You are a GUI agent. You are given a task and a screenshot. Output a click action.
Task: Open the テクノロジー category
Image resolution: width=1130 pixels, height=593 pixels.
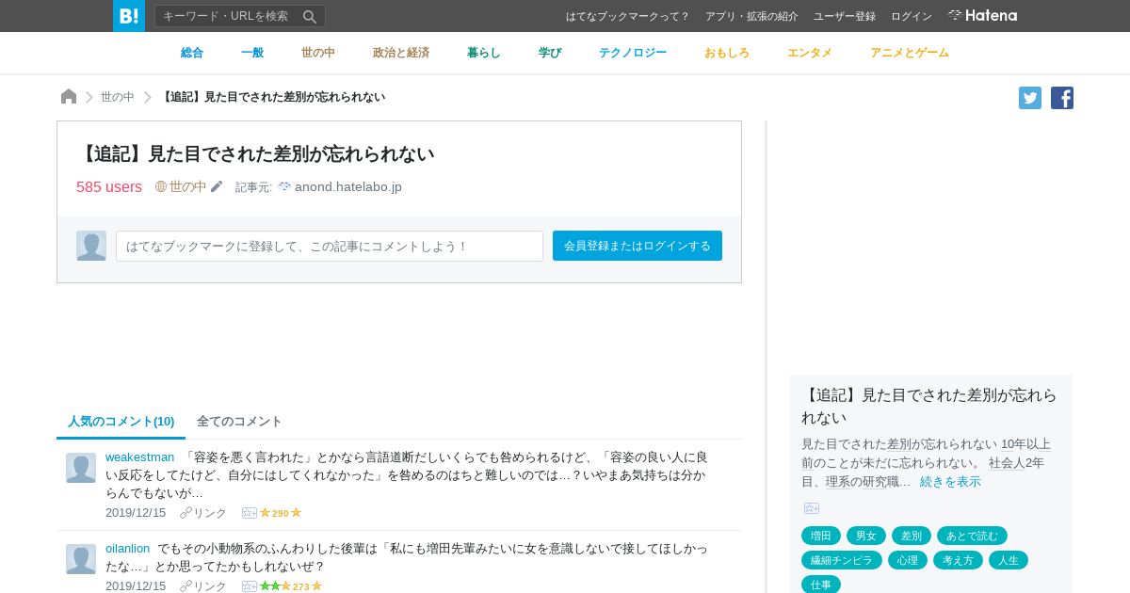tap(633, 53)
